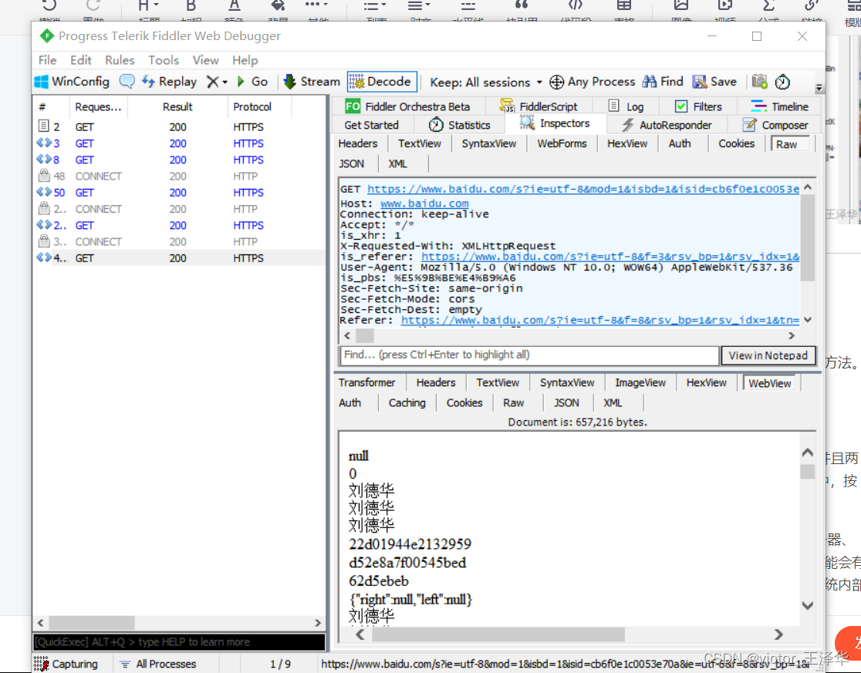Click the Remove (X) toolbar icon

[x=212, y=82]
